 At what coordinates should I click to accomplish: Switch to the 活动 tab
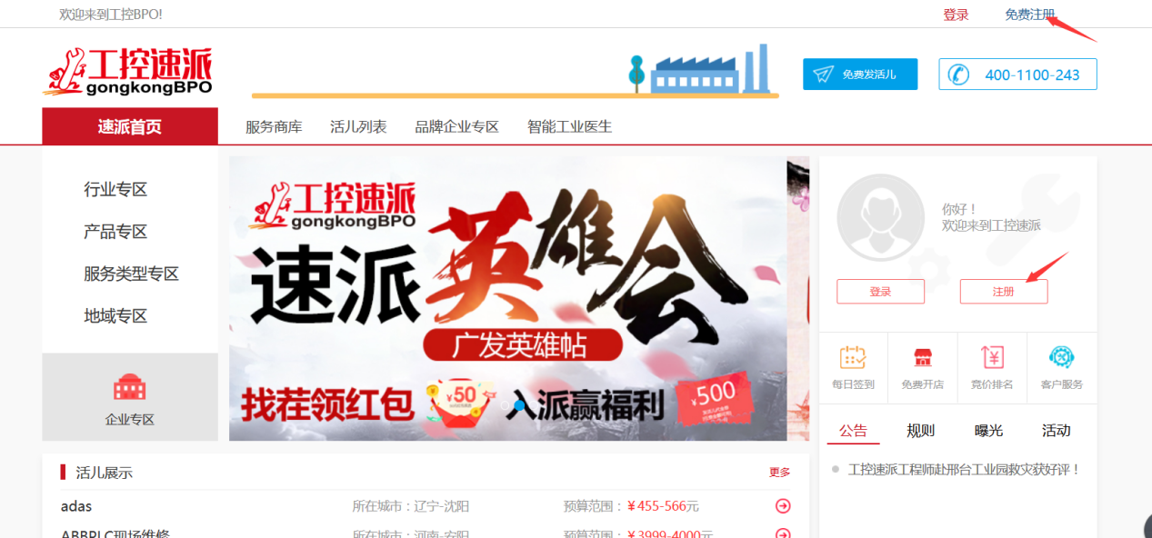click(1057, 431)
